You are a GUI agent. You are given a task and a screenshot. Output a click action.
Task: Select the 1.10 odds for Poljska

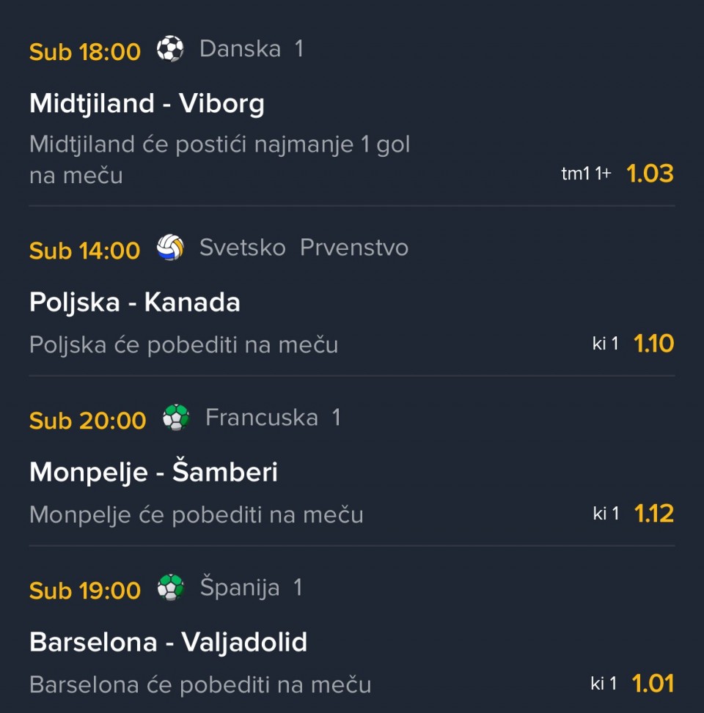pyautogui.click(x=653, y=344)
